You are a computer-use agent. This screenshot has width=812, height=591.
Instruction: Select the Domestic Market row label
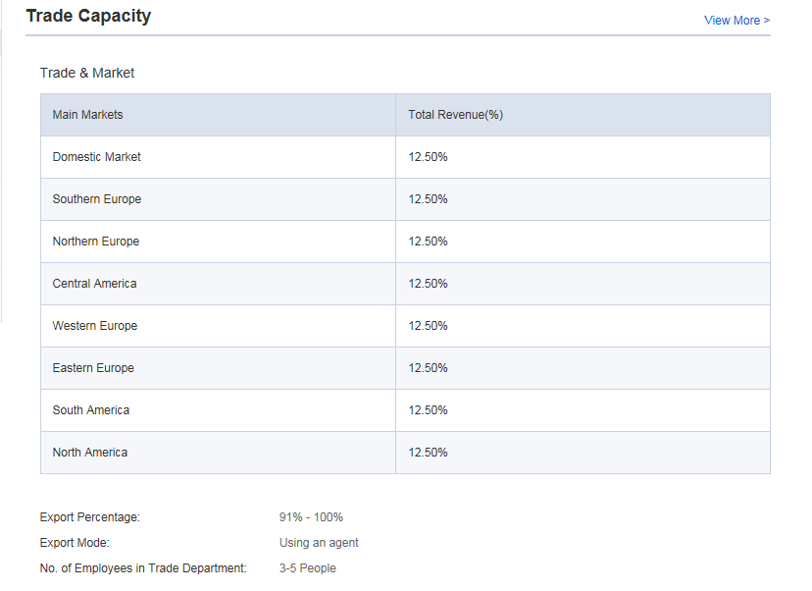[x=97, y=157]
